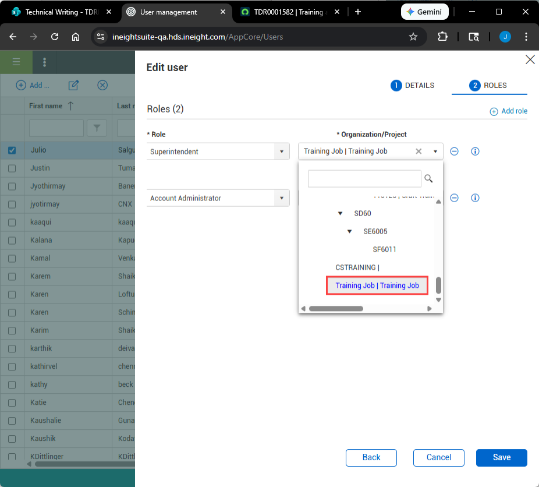Click the search magnifier in the dropdown
539x487 pixels.
click(x=429, y=179)
